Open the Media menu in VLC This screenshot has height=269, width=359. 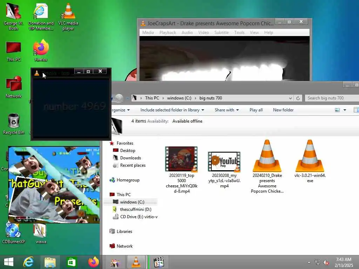(148, 33)
